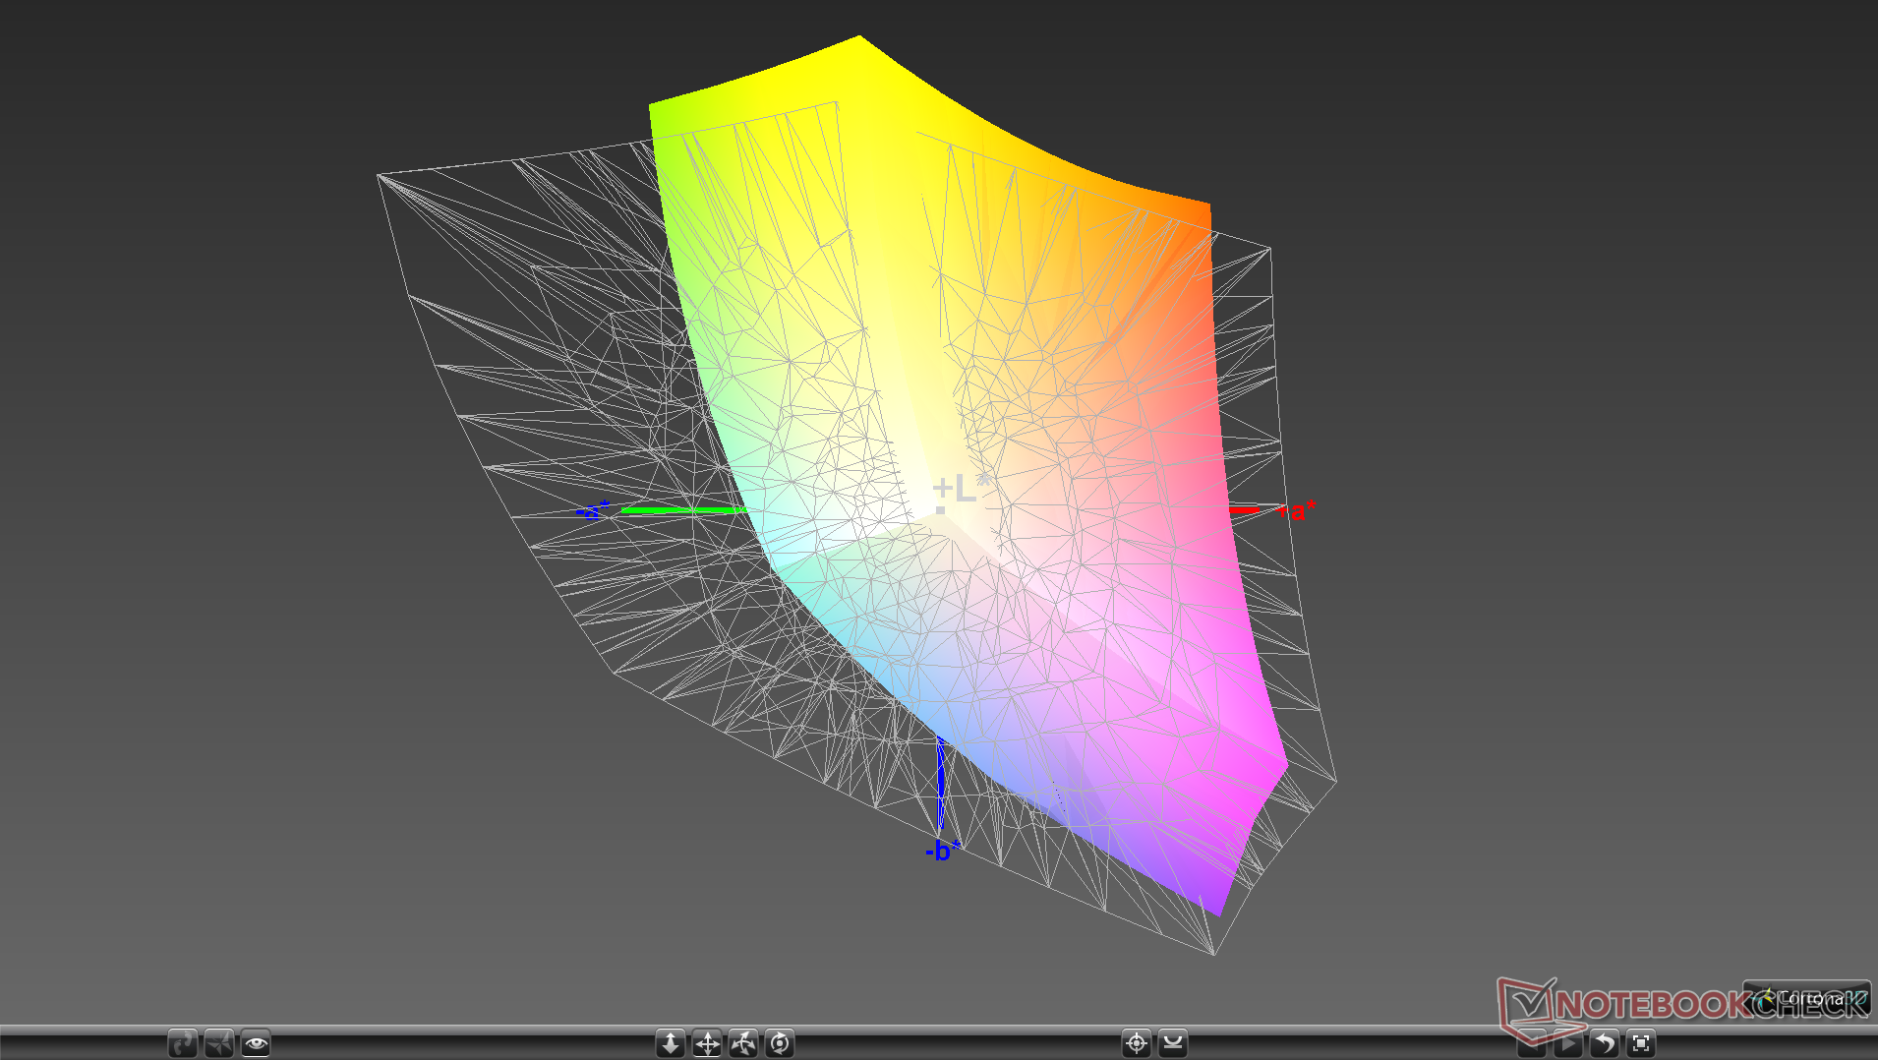Choose the Pan four-arrow navigation option

707,1043
